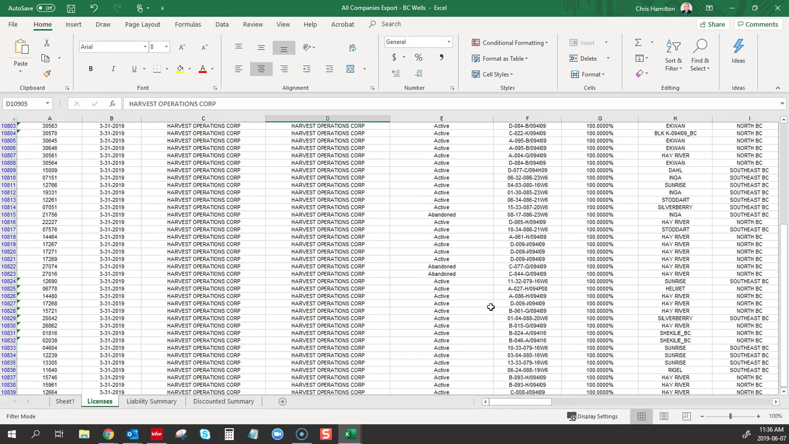Click the Comments button
The height and width of the screenshot is (444, 789).
pos(758,24)
